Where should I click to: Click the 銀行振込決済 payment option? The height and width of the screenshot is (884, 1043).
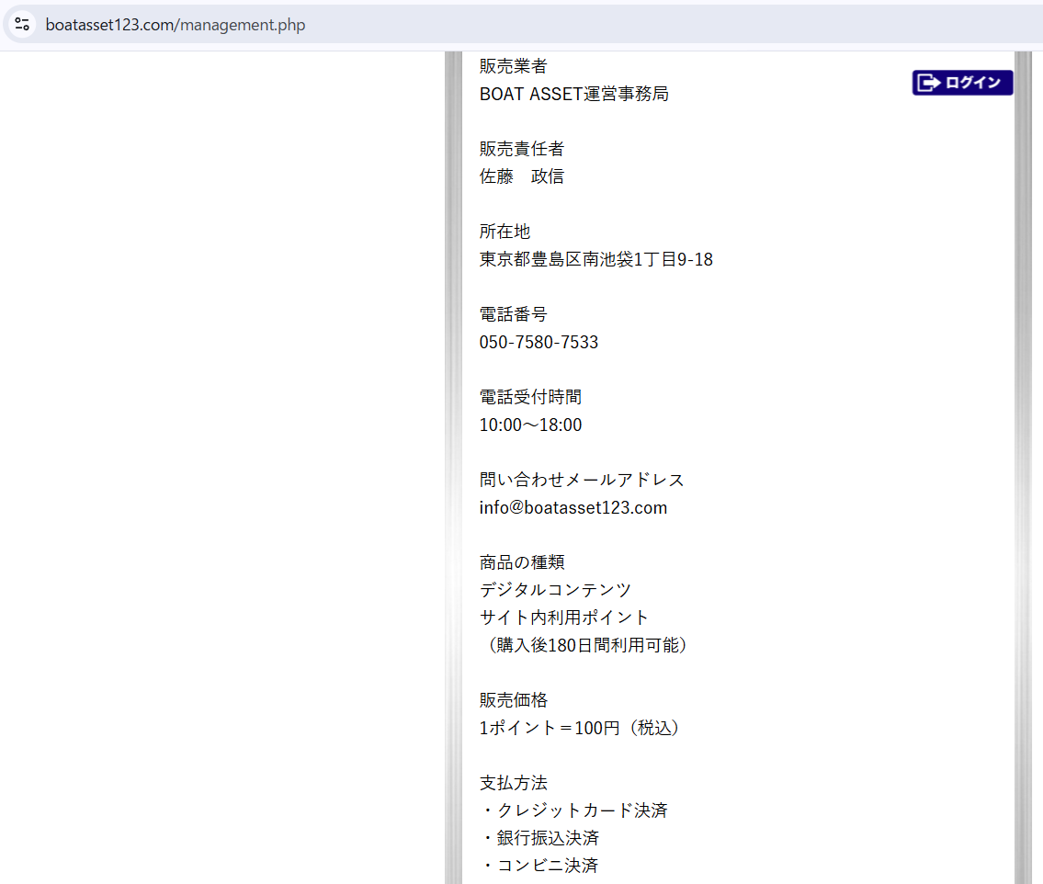pyautogui.click(x=547, y=838)
